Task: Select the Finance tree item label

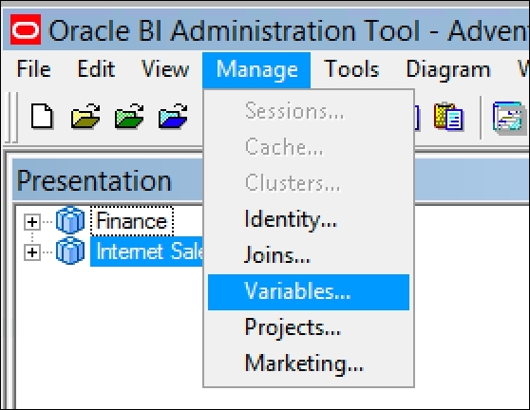Action: tap(132, 221)
